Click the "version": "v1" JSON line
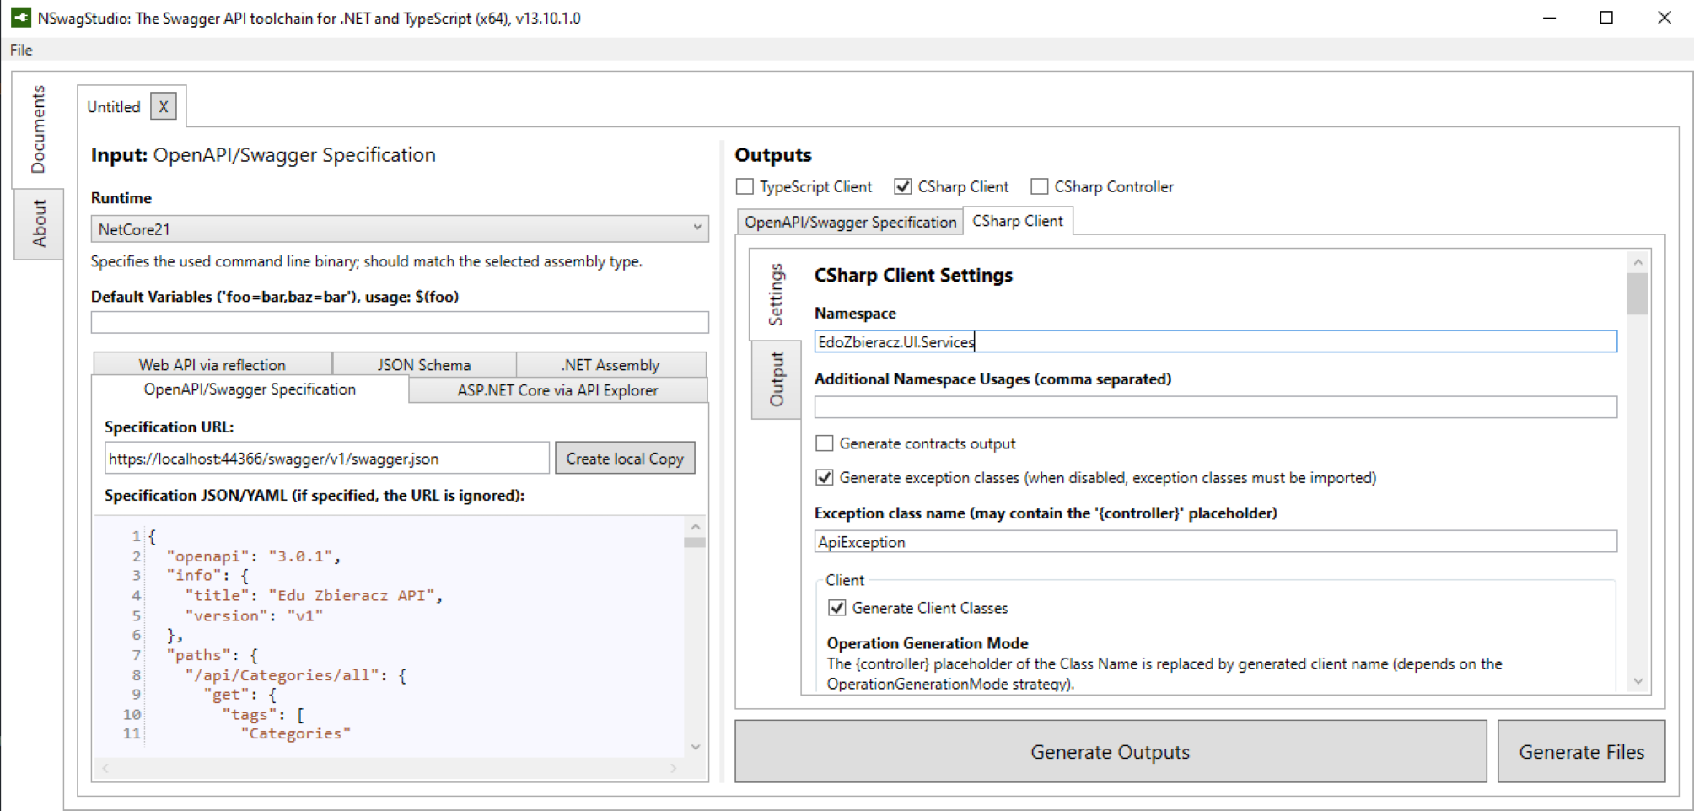1694x811 pixels. click(254, 615)
